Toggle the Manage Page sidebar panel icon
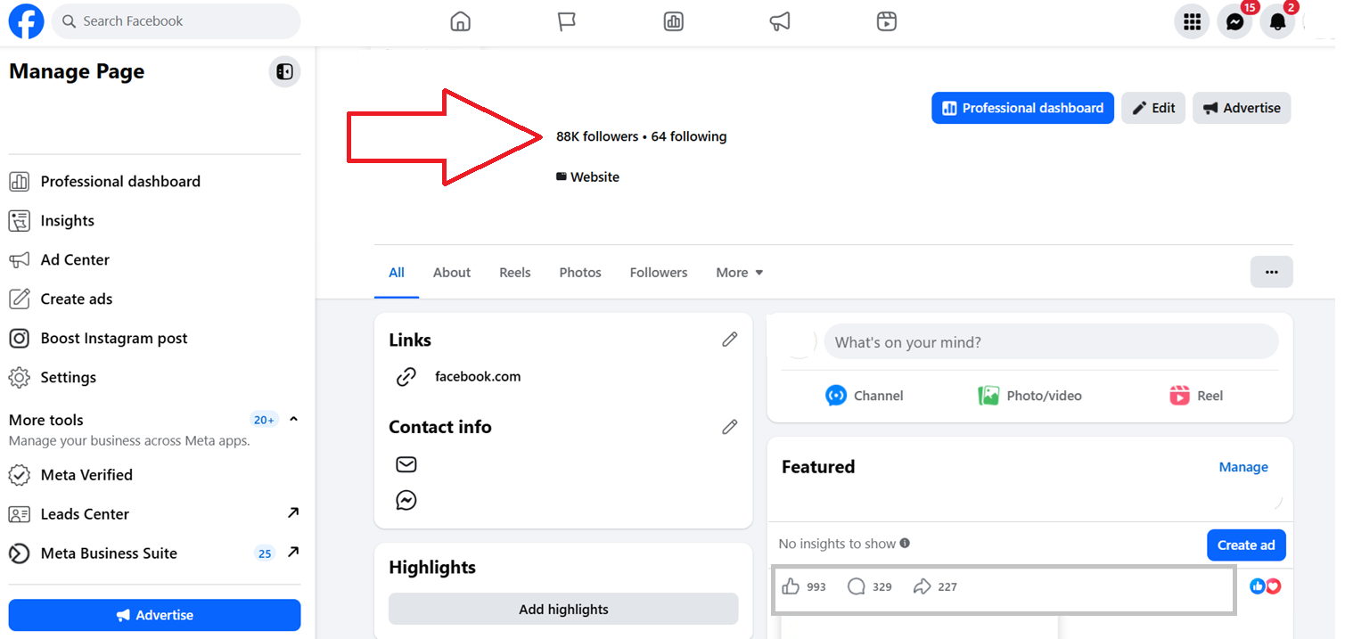The width and height of the screenshot is (1345, 639). click(x=284, y=71)
